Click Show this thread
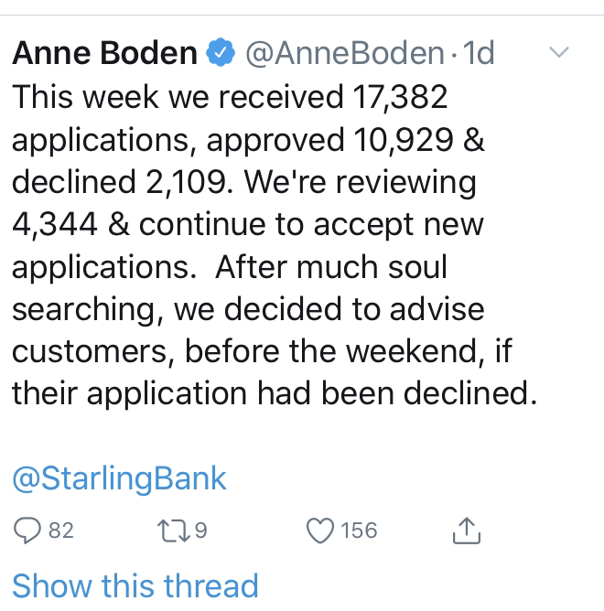Screen dimensions: 604x611 pos(135,585)
